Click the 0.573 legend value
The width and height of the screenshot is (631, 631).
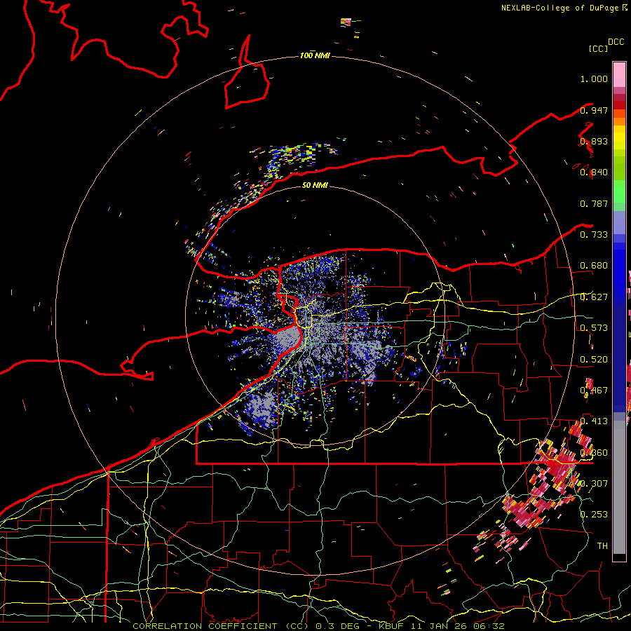coord(594,328)
